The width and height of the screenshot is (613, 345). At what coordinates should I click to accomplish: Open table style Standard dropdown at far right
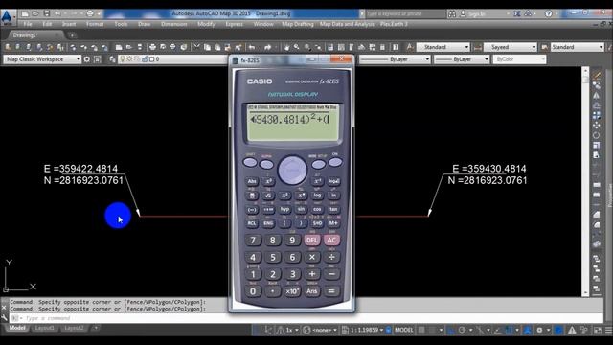[x=578, y=47]
